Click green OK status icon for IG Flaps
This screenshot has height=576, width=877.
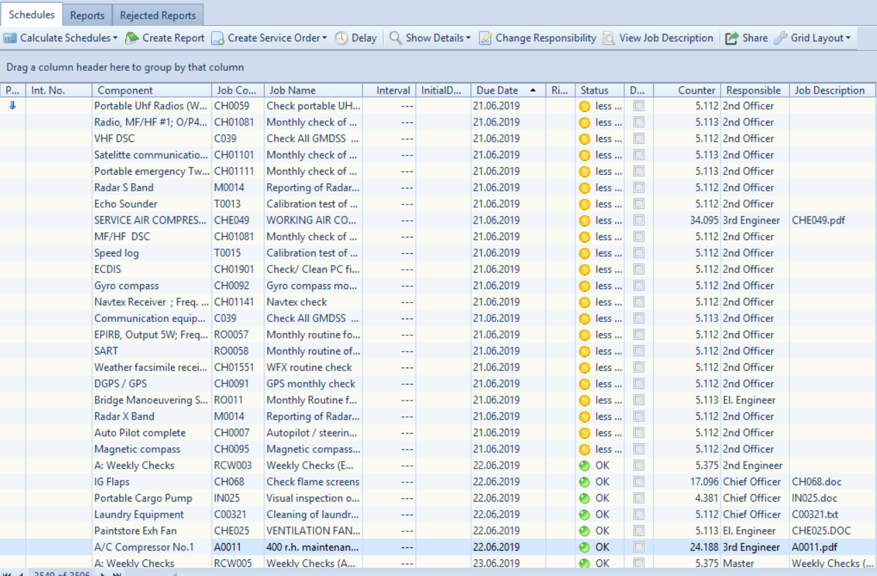(584, 482)
